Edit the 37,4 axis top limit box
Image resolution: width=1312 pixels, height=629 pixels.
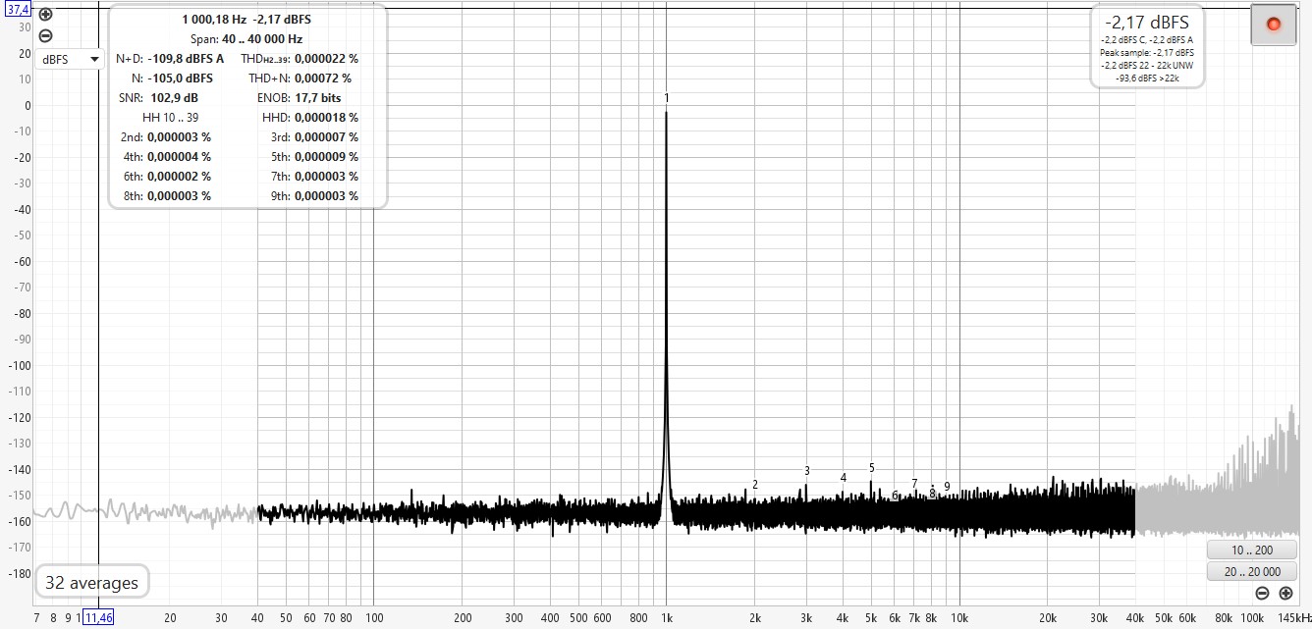tap(18, 9)
